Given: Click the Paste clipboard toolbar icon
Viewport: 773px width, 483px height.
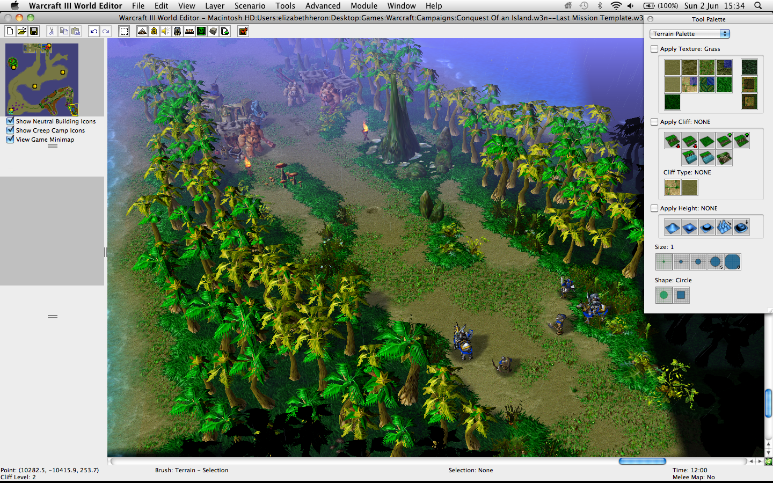Looking at the screenshot, I should click(x=76, y=31).
